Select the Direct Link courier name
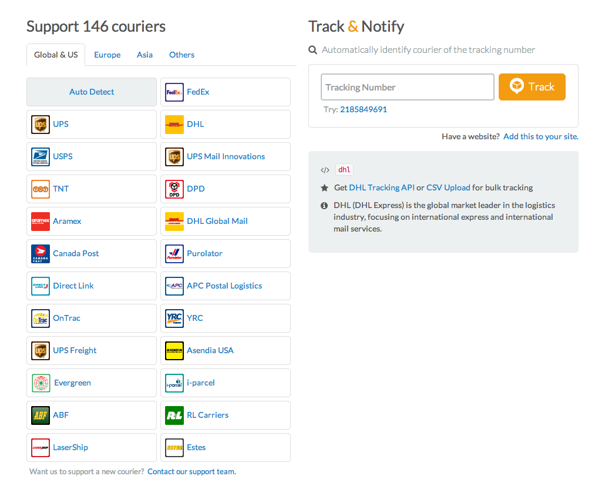Viewport: 595px width, 486px height. tap(73, 286)
